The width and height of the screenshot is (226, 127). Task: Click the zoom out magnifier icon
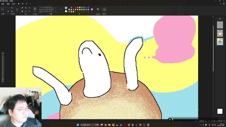tap(209, 121)
